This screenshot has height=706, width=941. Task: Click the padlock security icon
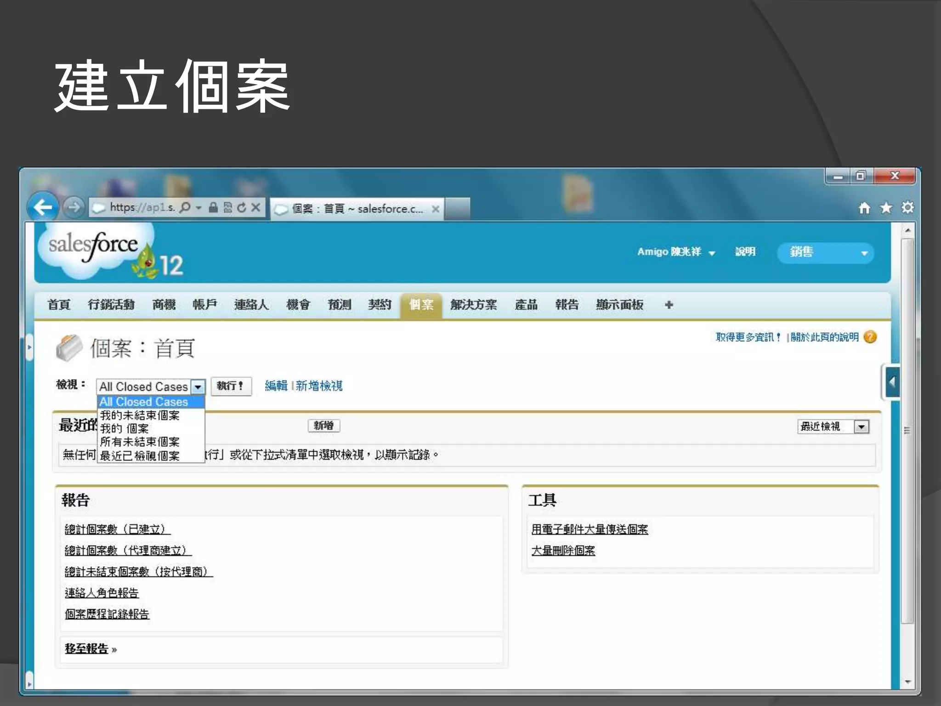[x=213, y=208]
